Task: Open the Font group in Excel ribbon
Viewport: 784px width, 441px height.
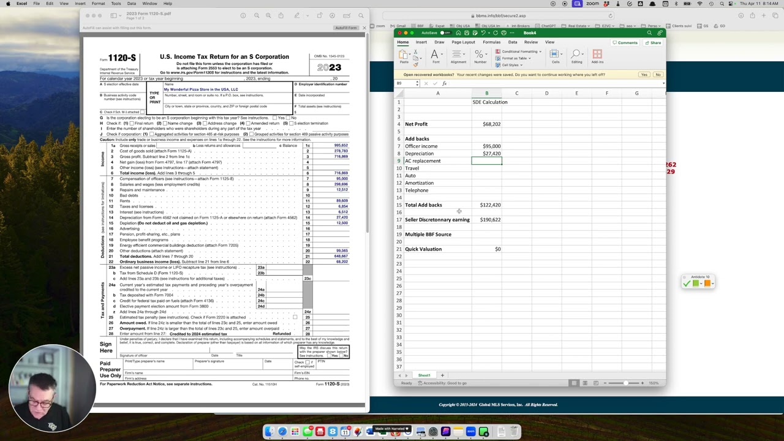Action: 435,56
